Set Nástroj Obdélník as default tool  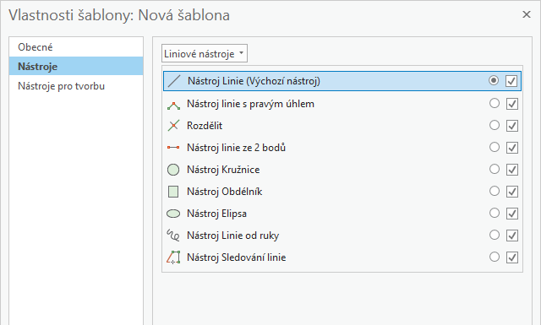[495, 191]
